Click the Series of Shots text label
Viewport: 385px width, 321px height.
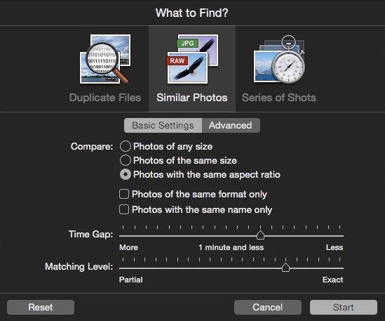(x=279, y=98)
